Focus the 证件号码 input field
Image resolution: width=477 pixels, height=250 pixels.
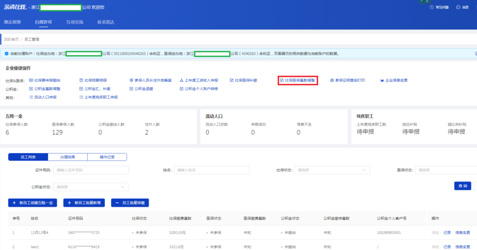tap(91, 170)
